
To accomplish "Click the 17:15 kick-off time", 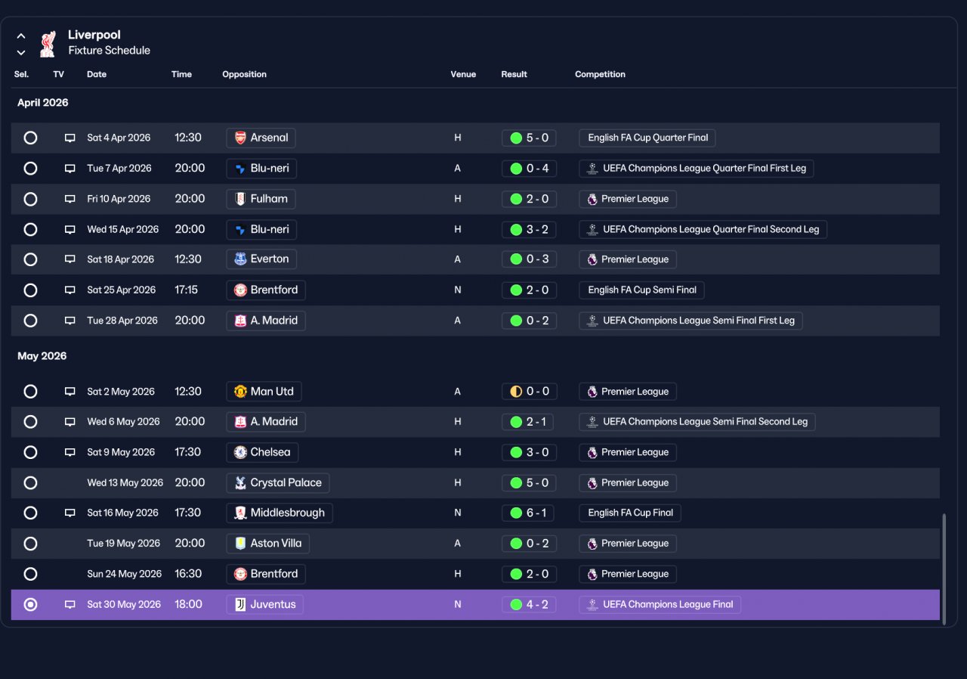I will (187, 290).
